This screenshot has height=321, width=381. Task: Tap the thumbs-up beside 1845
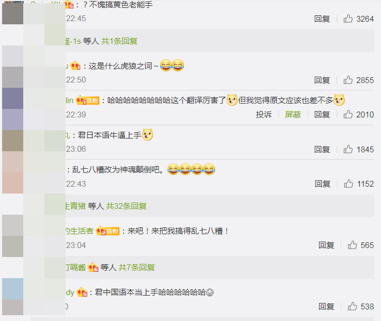[348, 149]
